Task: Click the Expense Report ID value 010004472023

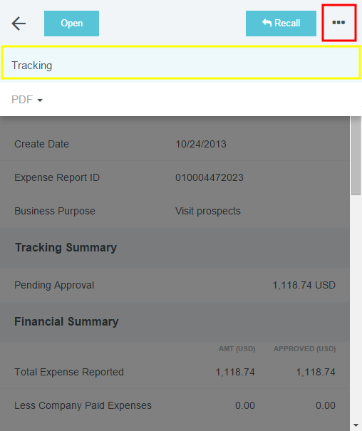Action: (x=210, y=177)
